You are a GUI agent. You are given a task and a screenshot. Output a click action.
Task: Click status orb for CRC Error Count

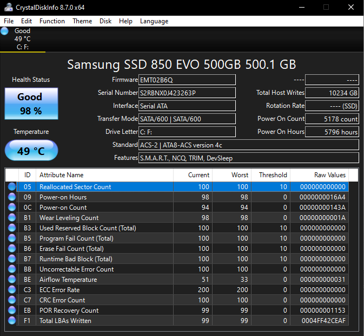coord(12,300)
